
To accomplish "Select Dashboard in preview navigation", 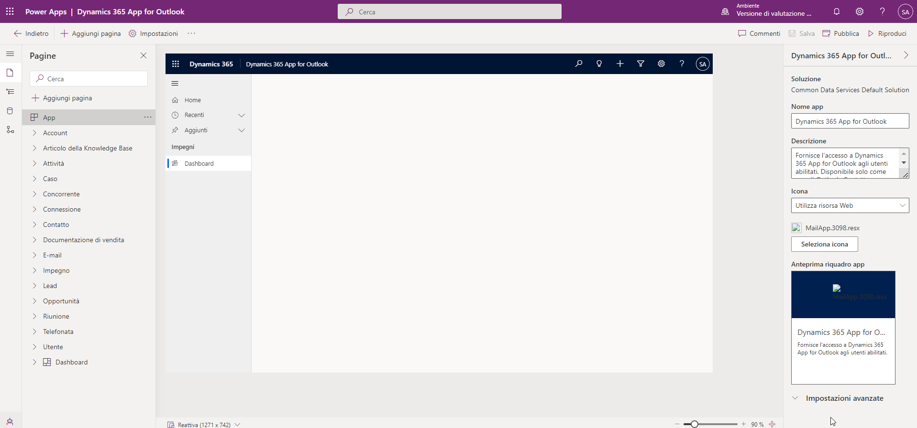I will (209, 163).
